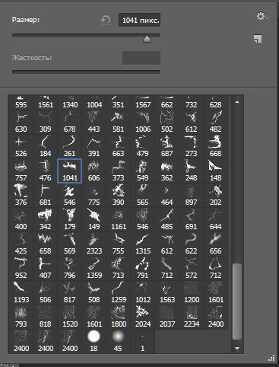This screenshot has height=367, width=279.
Task: Select curved brush 622
Action: coord(192,244)
